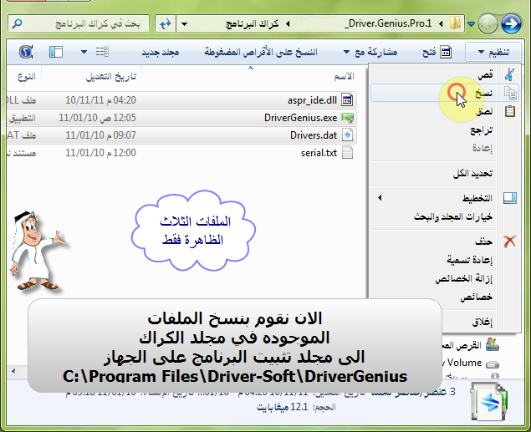Click the 04:20 date of aspr_ide.dll
Viewport: 531px width, 432px height.
[100, 100]
